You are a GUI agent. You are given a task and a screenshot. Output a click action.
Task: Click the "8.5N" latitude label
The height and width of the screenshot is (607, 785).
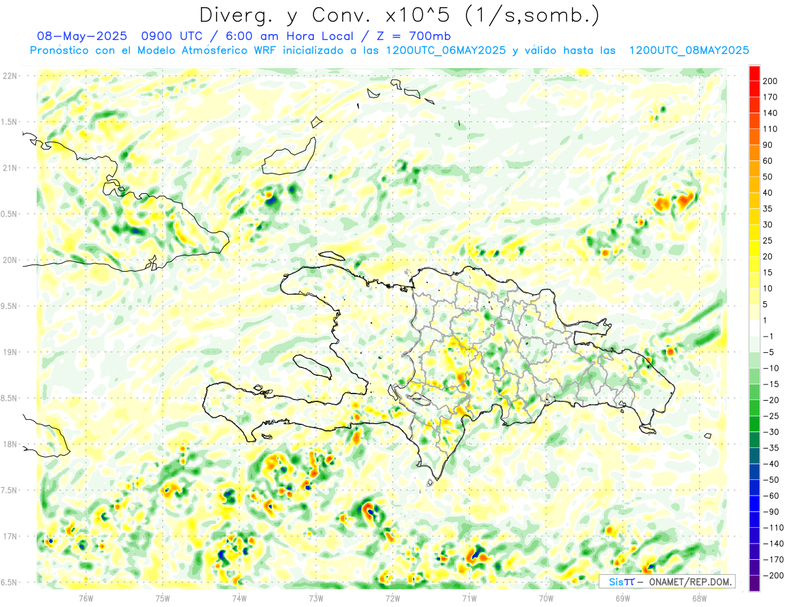(x=10, y=398)
